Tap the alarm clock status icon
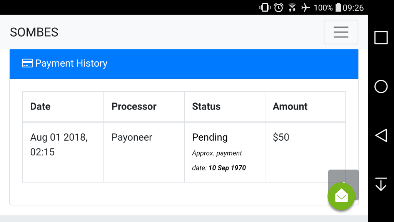 (279, 8)
